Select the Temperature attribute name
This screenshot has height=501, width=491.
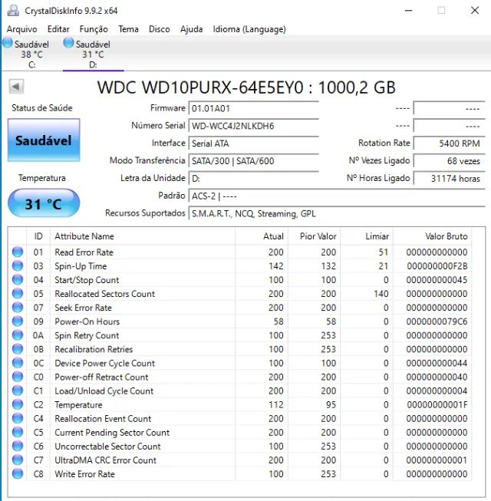[x=78, y=405]
